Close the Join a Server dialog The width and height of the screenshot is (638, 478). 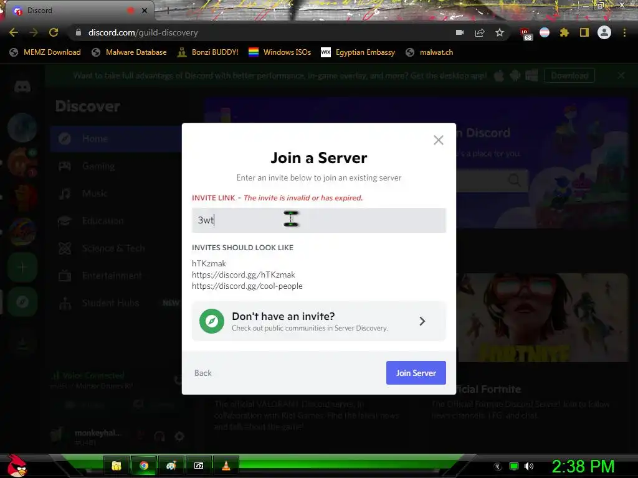(x=438, y=140)
